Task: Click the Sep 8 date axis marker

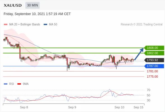Action: [x=24, y=107]
